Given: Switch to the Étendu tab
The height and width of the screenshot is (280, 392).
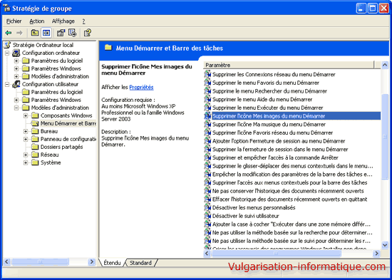Looking at the screenshot, I should pos(112,263).
